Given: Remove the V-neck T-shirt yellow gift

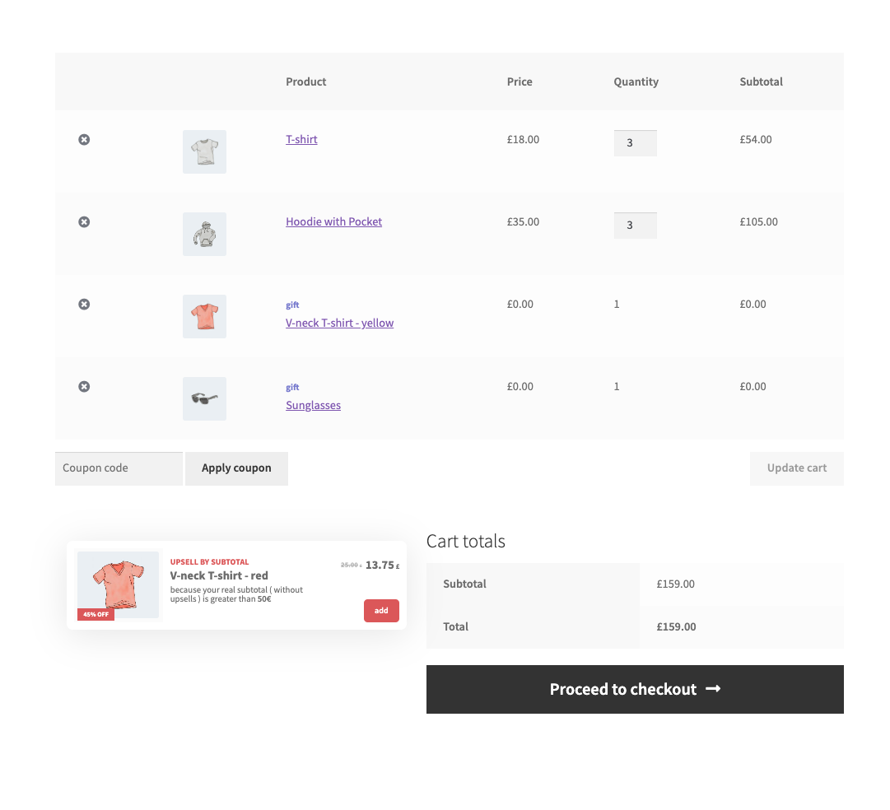Looking at the screenshot, I should (x=84, y=305).
